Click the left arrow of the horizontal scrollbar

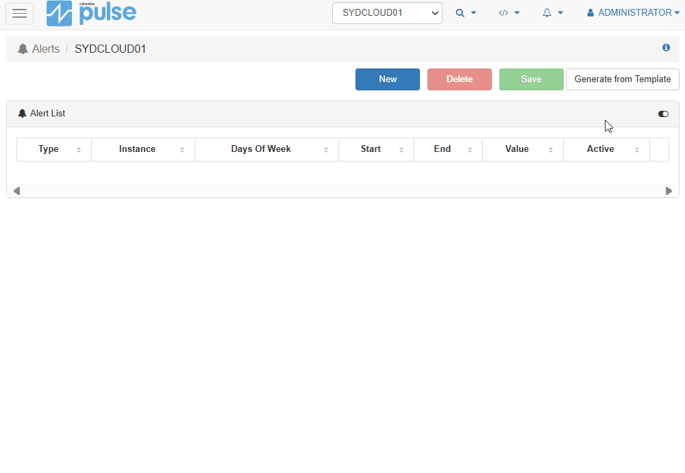point(16,191)
